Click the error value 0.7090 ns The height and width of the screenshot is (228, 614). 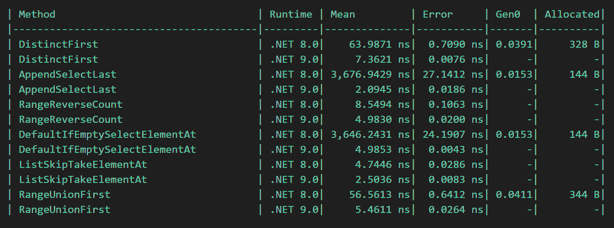click(x=456, y=44)
